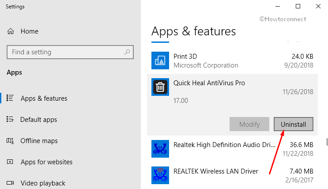
Task: Minimize the Settings window
Action: tap(278, 6)
